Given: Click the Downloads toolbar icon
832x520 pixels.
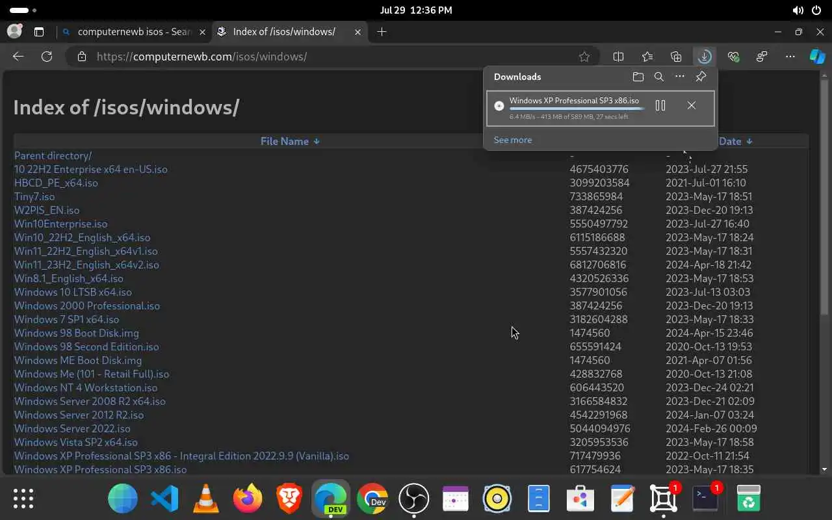Looking at the screenshot, I should point(705,57).
